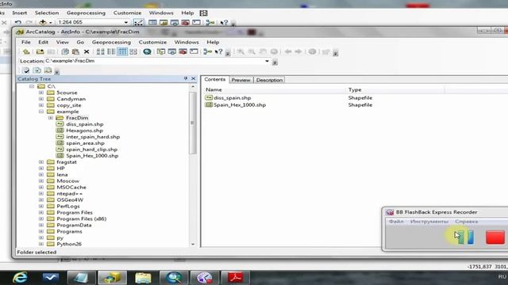Screen dimensions: 508x285
Task: Click the Delete X icon in ArcCatalog toolbar
Action: (x=87, y=51)
